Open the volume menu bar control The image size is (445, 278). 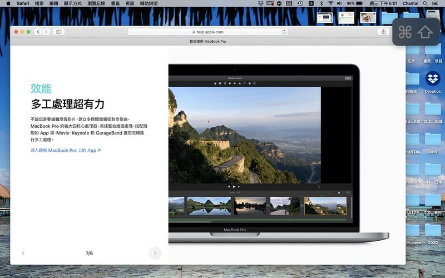pos(340,3)
